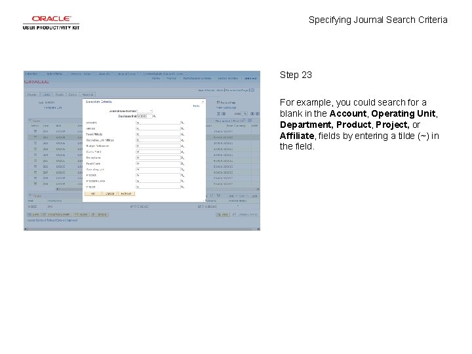Click the Refresh button in Selection Criteria

point(126,193)
